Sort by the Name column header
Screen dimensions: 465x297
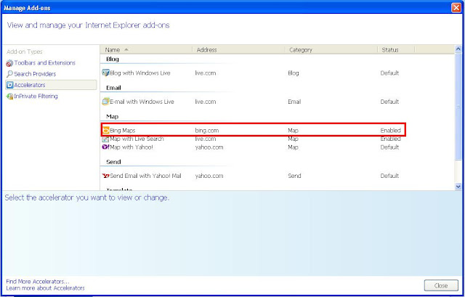146,50
